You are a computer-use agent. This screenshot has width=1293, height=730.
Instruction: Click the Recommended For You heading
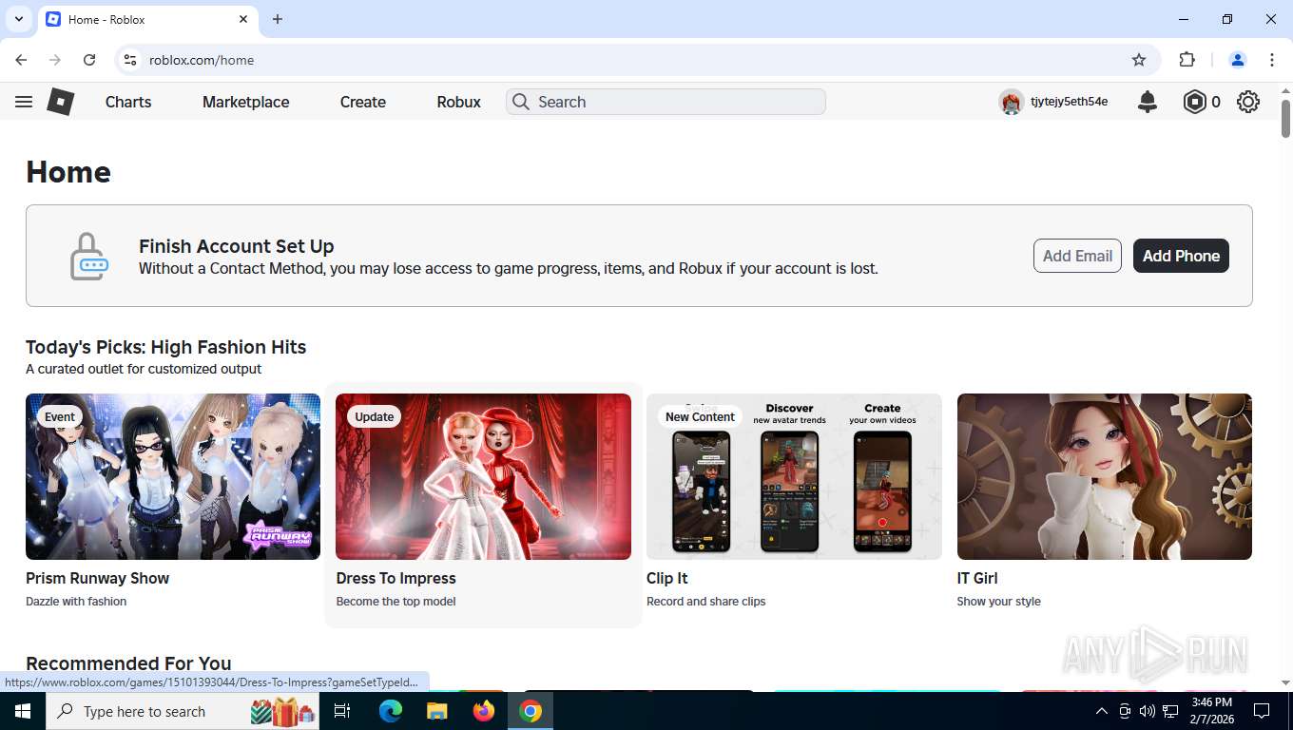tap(128, 663)
